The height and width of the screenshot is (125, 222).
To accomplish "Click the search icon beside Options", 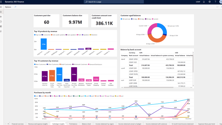I will [15, 7].
